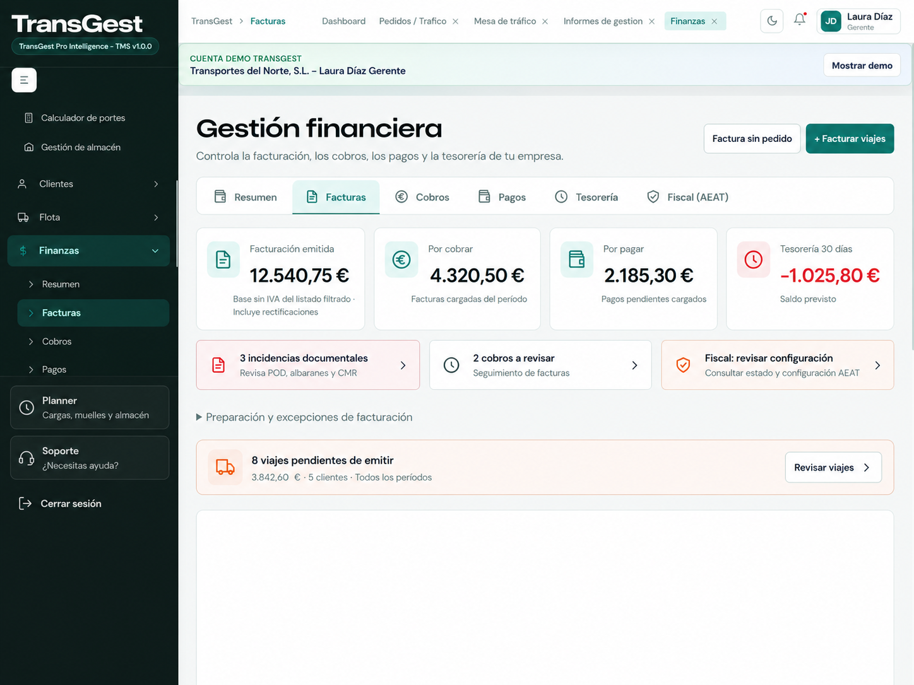Click incidencias documentales red document icon
The width and height of the screenshot is (914, 685).
pyautogui.click(x=218, y=365)
